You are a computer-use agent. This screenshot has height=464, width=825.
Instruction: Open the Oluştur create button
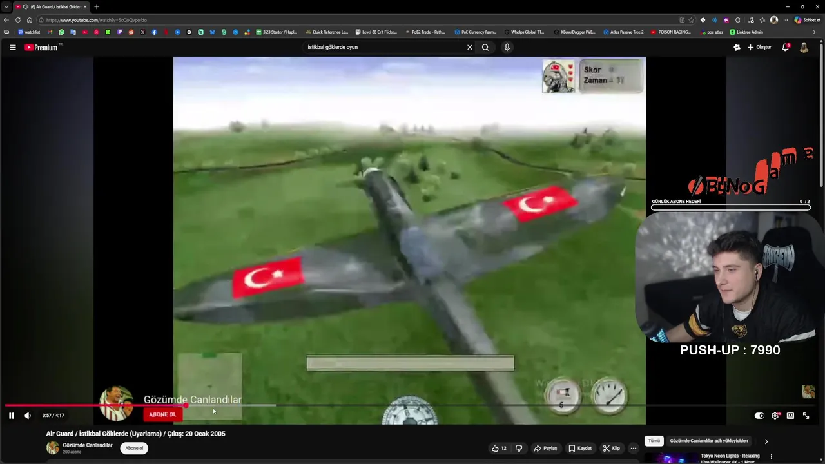[759, 47]
